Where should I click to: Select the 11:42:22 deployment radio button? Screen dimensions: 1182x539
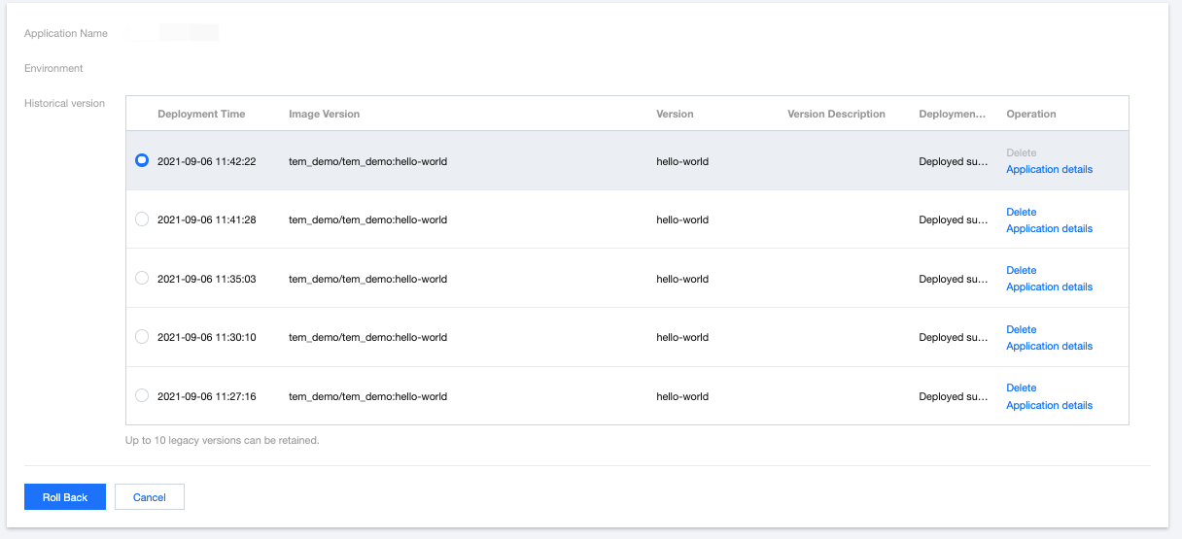(142, 161)
